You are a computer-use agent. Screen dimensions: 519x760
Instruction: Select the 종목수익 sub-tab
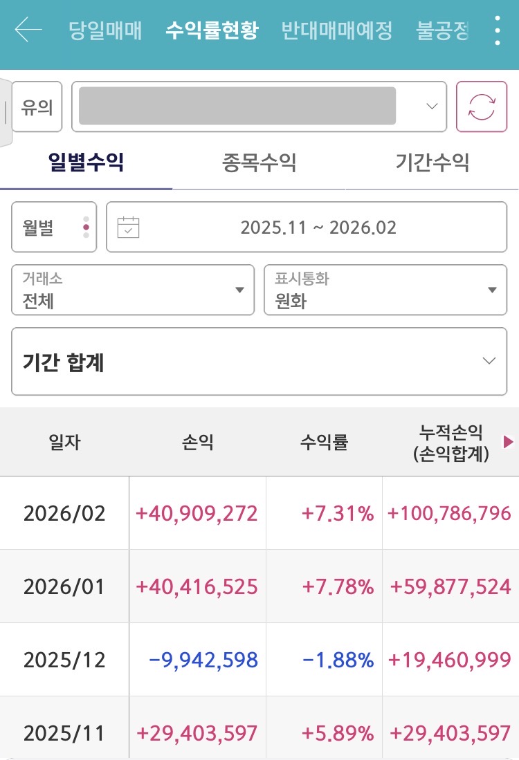(259, 163)
